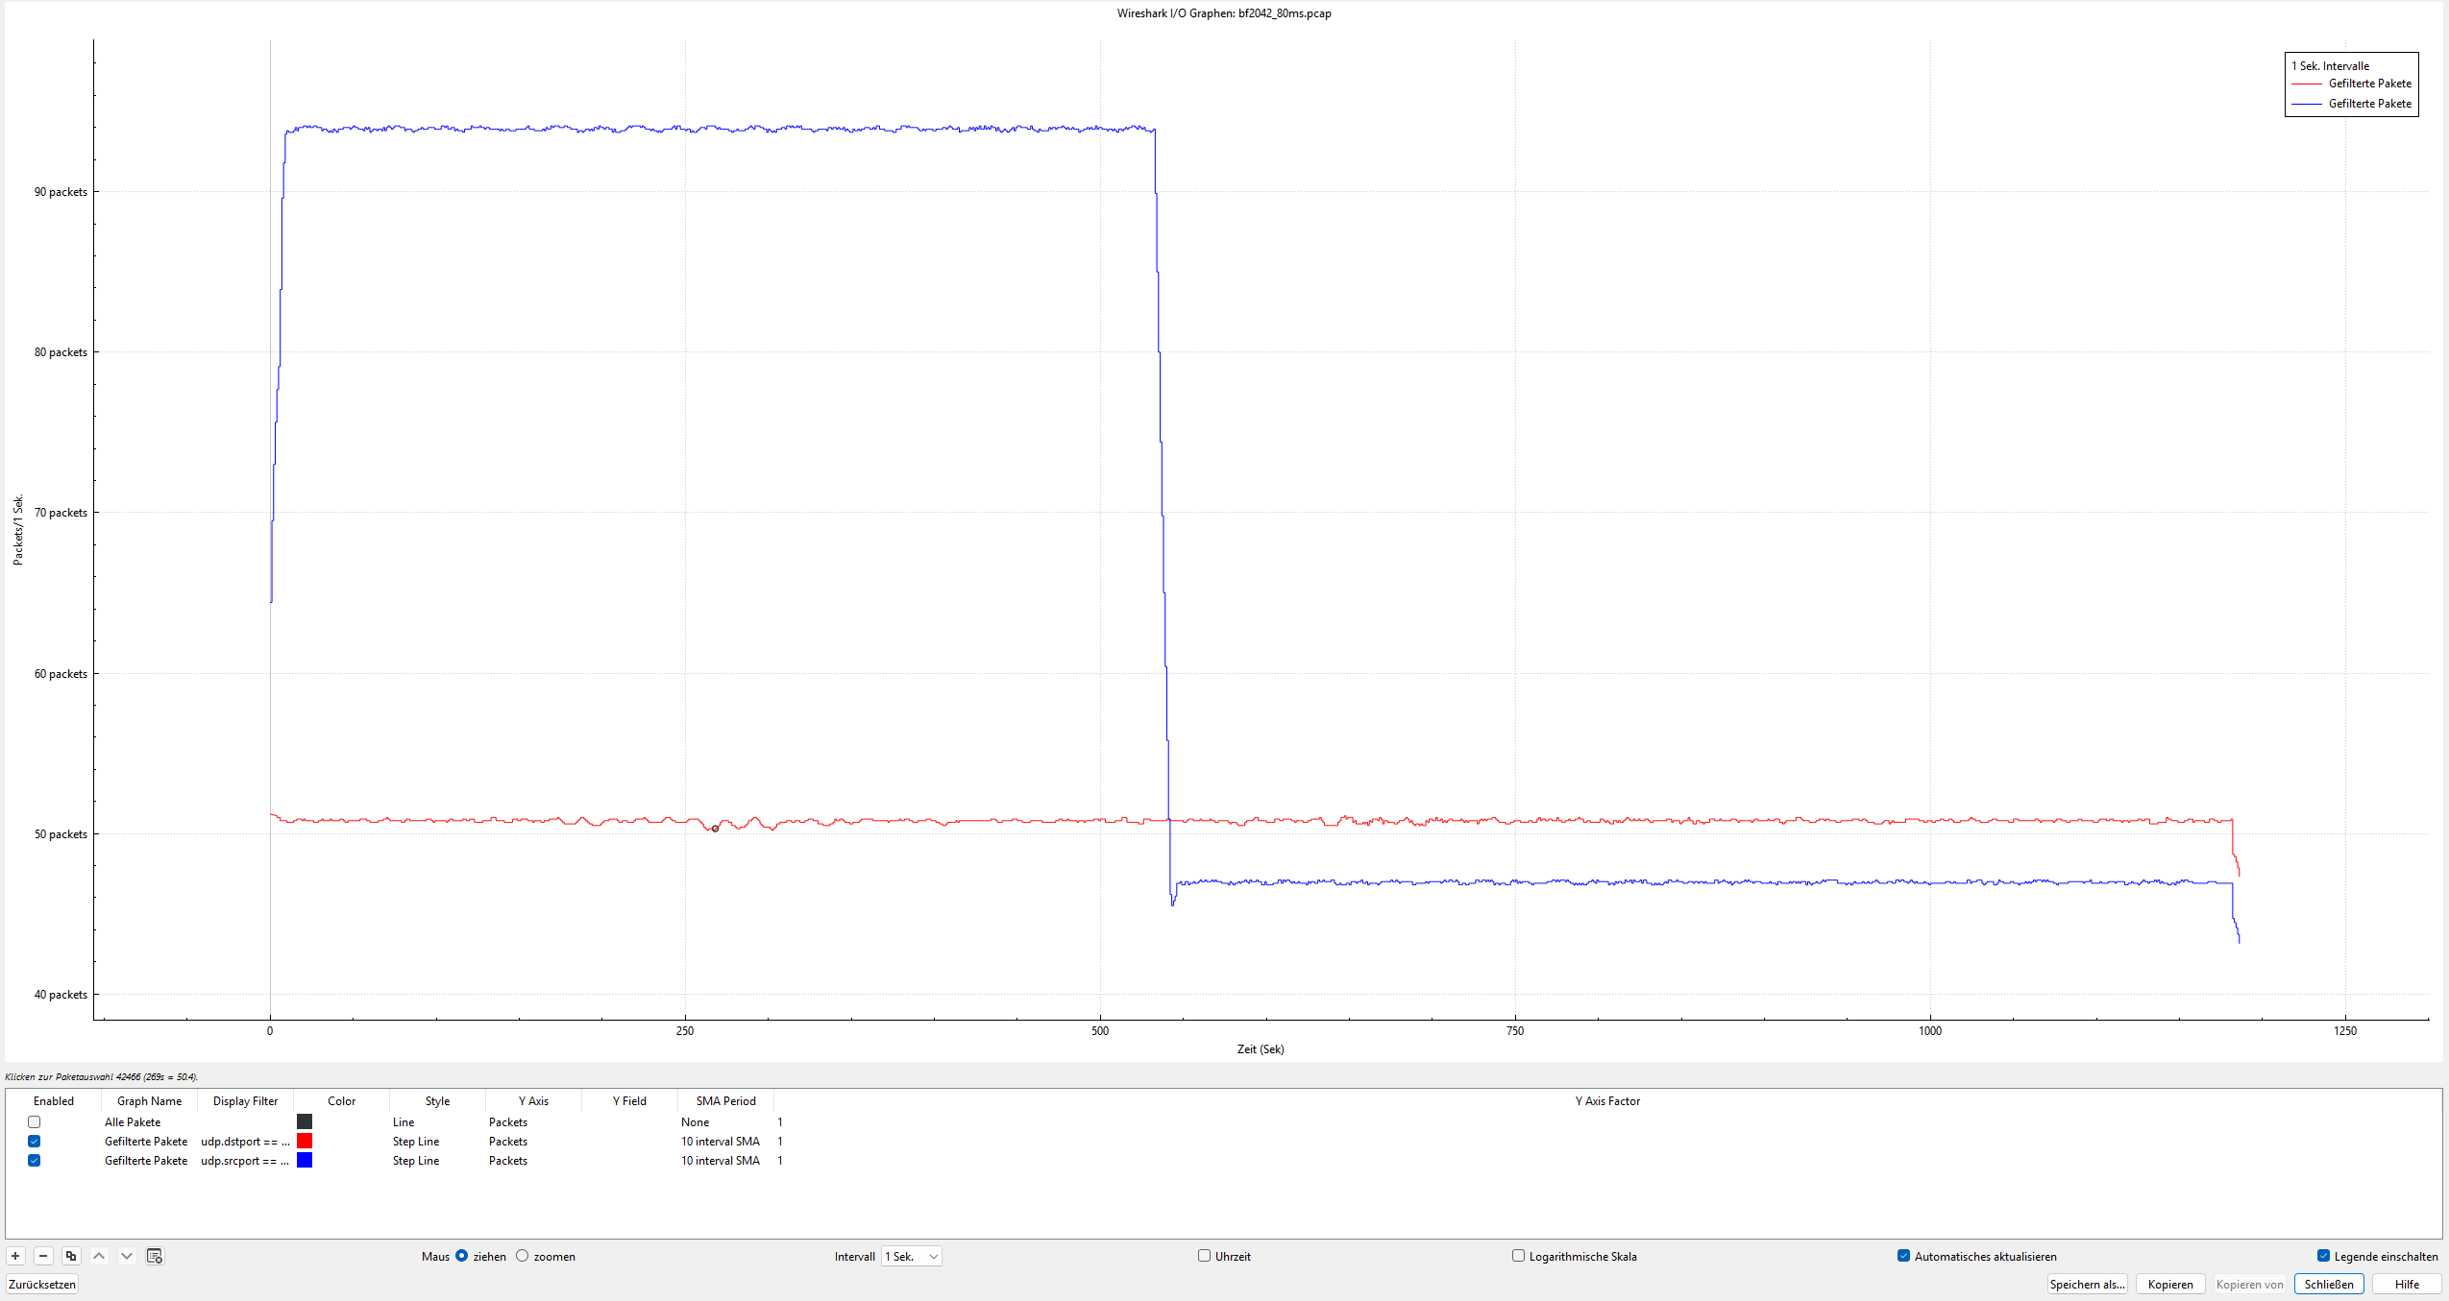2449x1301 pixels.
Task: Click the dark color swatch of Alle Pakete
Action: coord(305,1121)
